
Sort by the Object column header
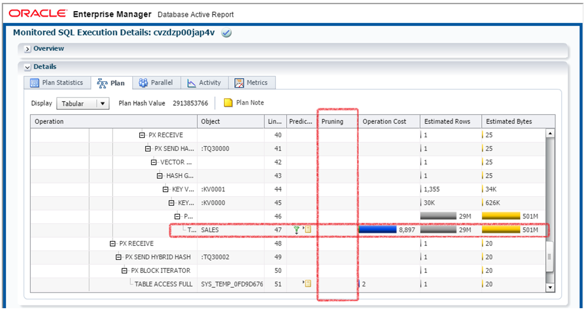tap(231, 122)
